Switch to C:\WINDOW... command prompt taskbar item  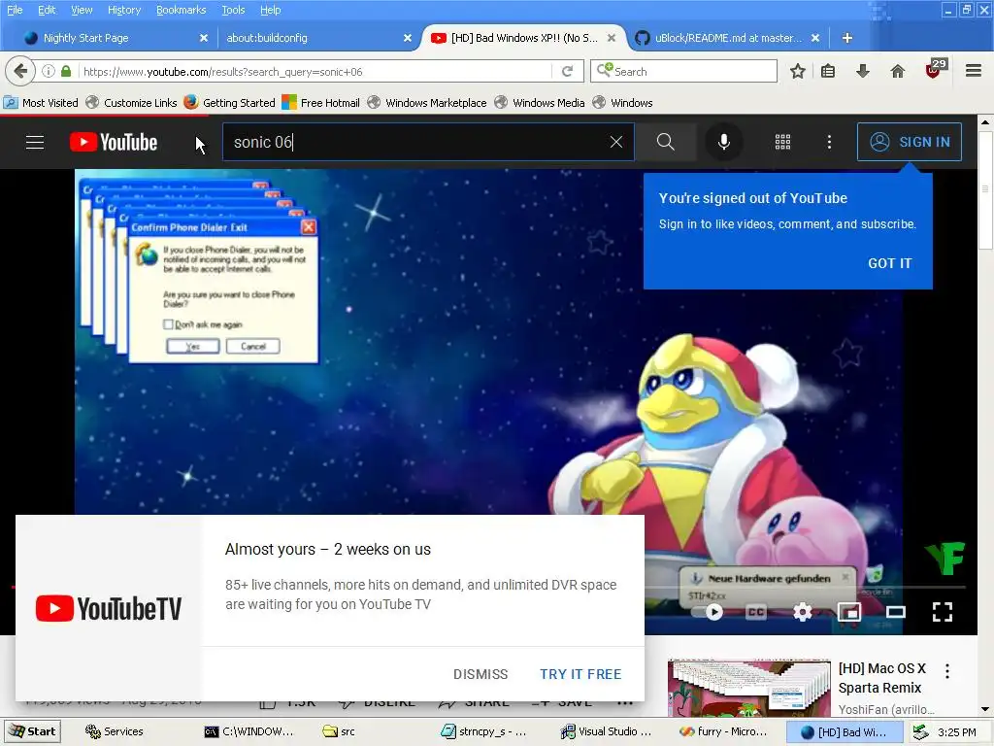point(248,731)
